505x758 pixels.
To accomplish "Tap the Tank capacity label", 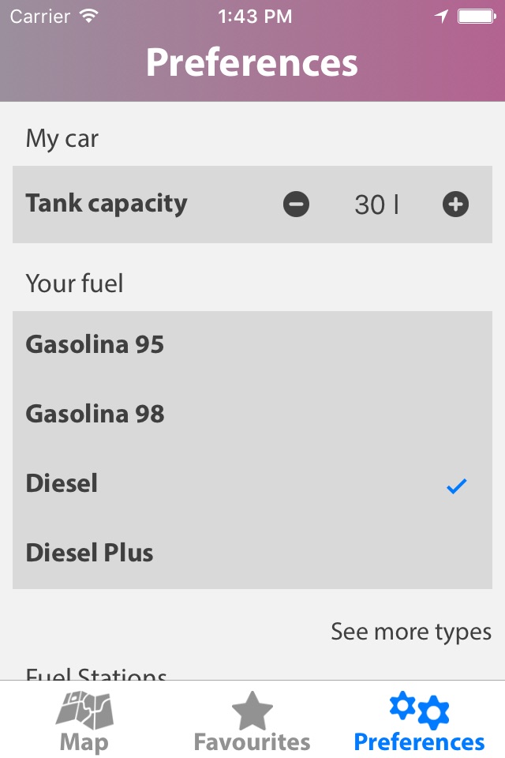I will coord(107,204).
